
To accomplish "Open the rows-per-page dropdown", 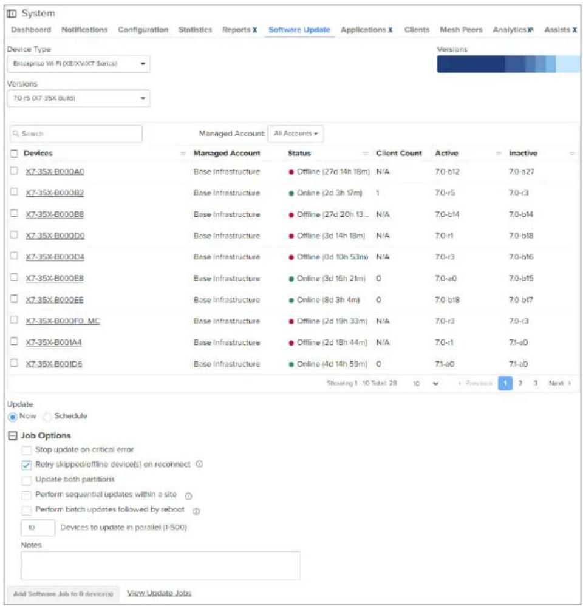I will coord(425,383).
